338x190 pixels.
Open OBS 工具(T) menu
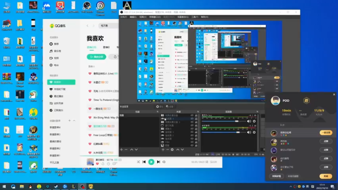(x=195, y=17)
